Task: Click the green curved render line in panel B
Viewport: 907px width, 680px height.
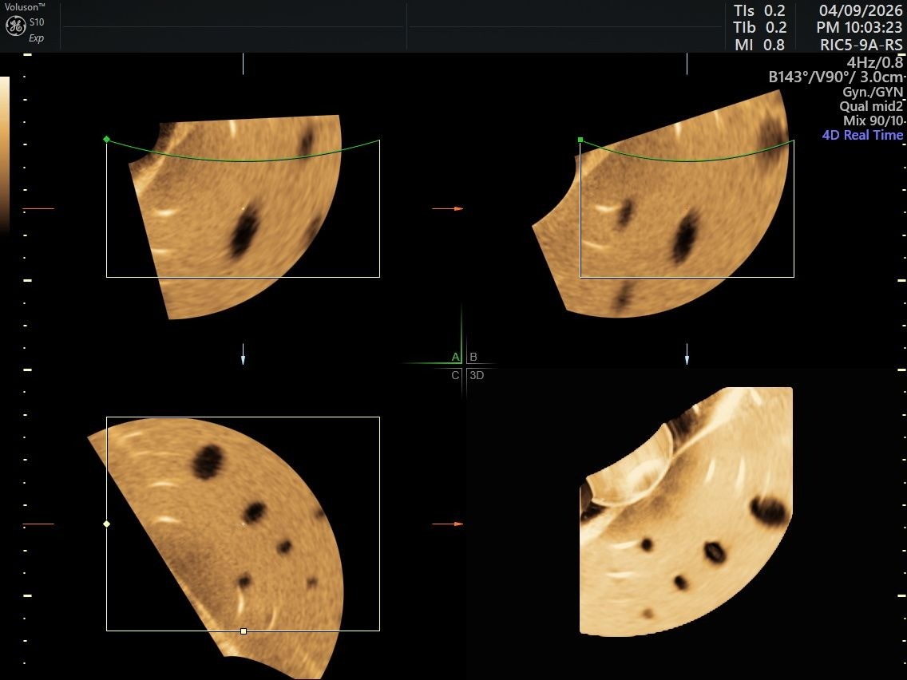Action: coord(687,160)
